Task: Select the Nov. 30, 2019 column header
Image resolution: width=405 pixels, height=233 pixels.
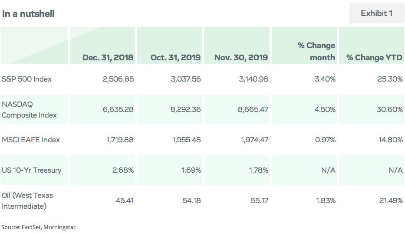Action: (241, 57)
